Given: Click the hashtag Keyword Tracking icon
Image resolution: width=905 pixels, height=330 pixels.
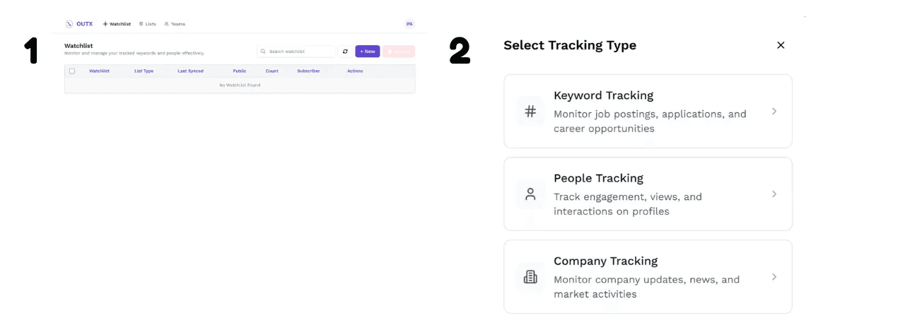Looking at the screenshot, I should click(x=530, y=111).
